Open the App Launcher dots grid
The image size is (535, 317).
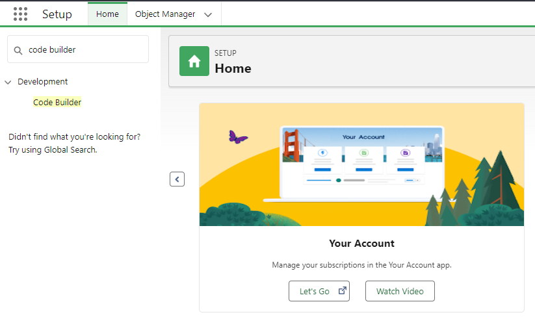tap(20, 14)
